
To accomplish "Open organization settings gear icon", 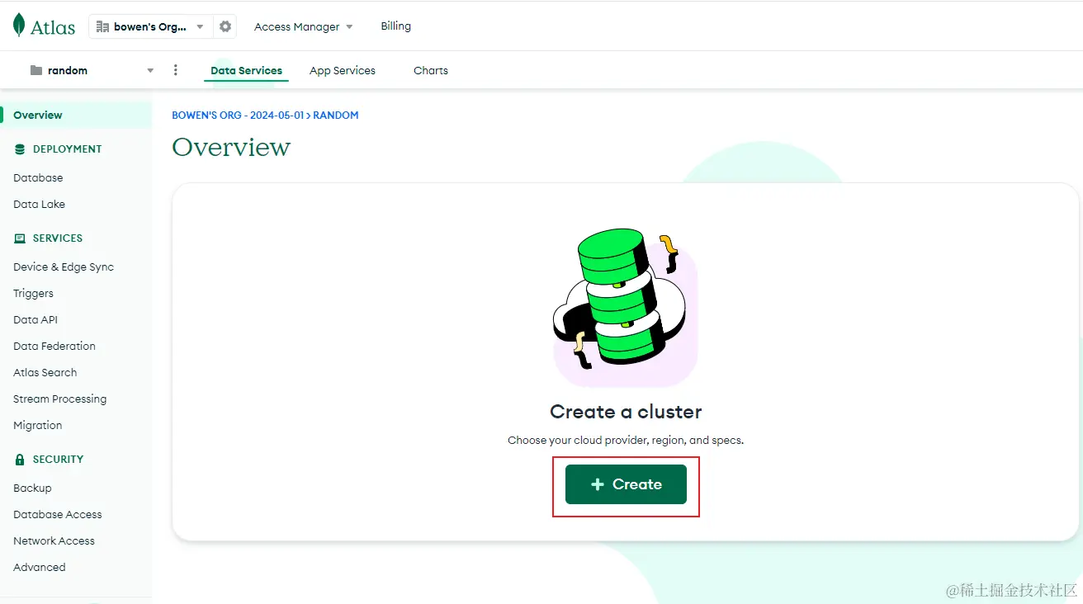I will 225,26.
